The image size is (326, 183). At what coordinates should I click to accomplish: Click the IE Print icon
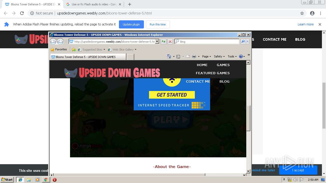(194, 56)
